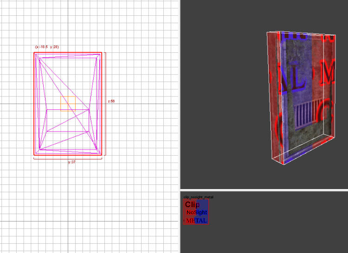Click the top-left corner of the red selection box
This screenshot has width=348, height=253.
click(34, 52)
